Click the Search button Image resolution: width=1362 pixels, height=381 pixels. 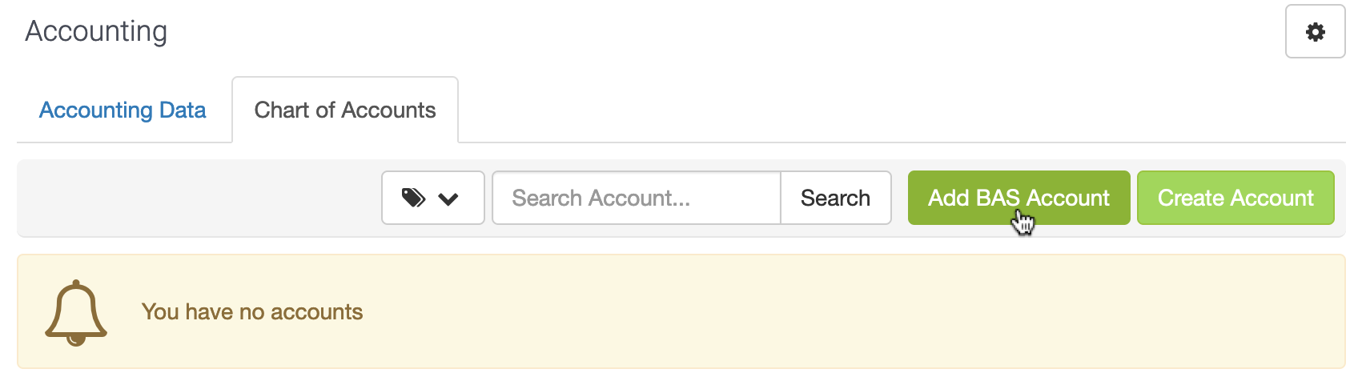(x=835, y=198)
